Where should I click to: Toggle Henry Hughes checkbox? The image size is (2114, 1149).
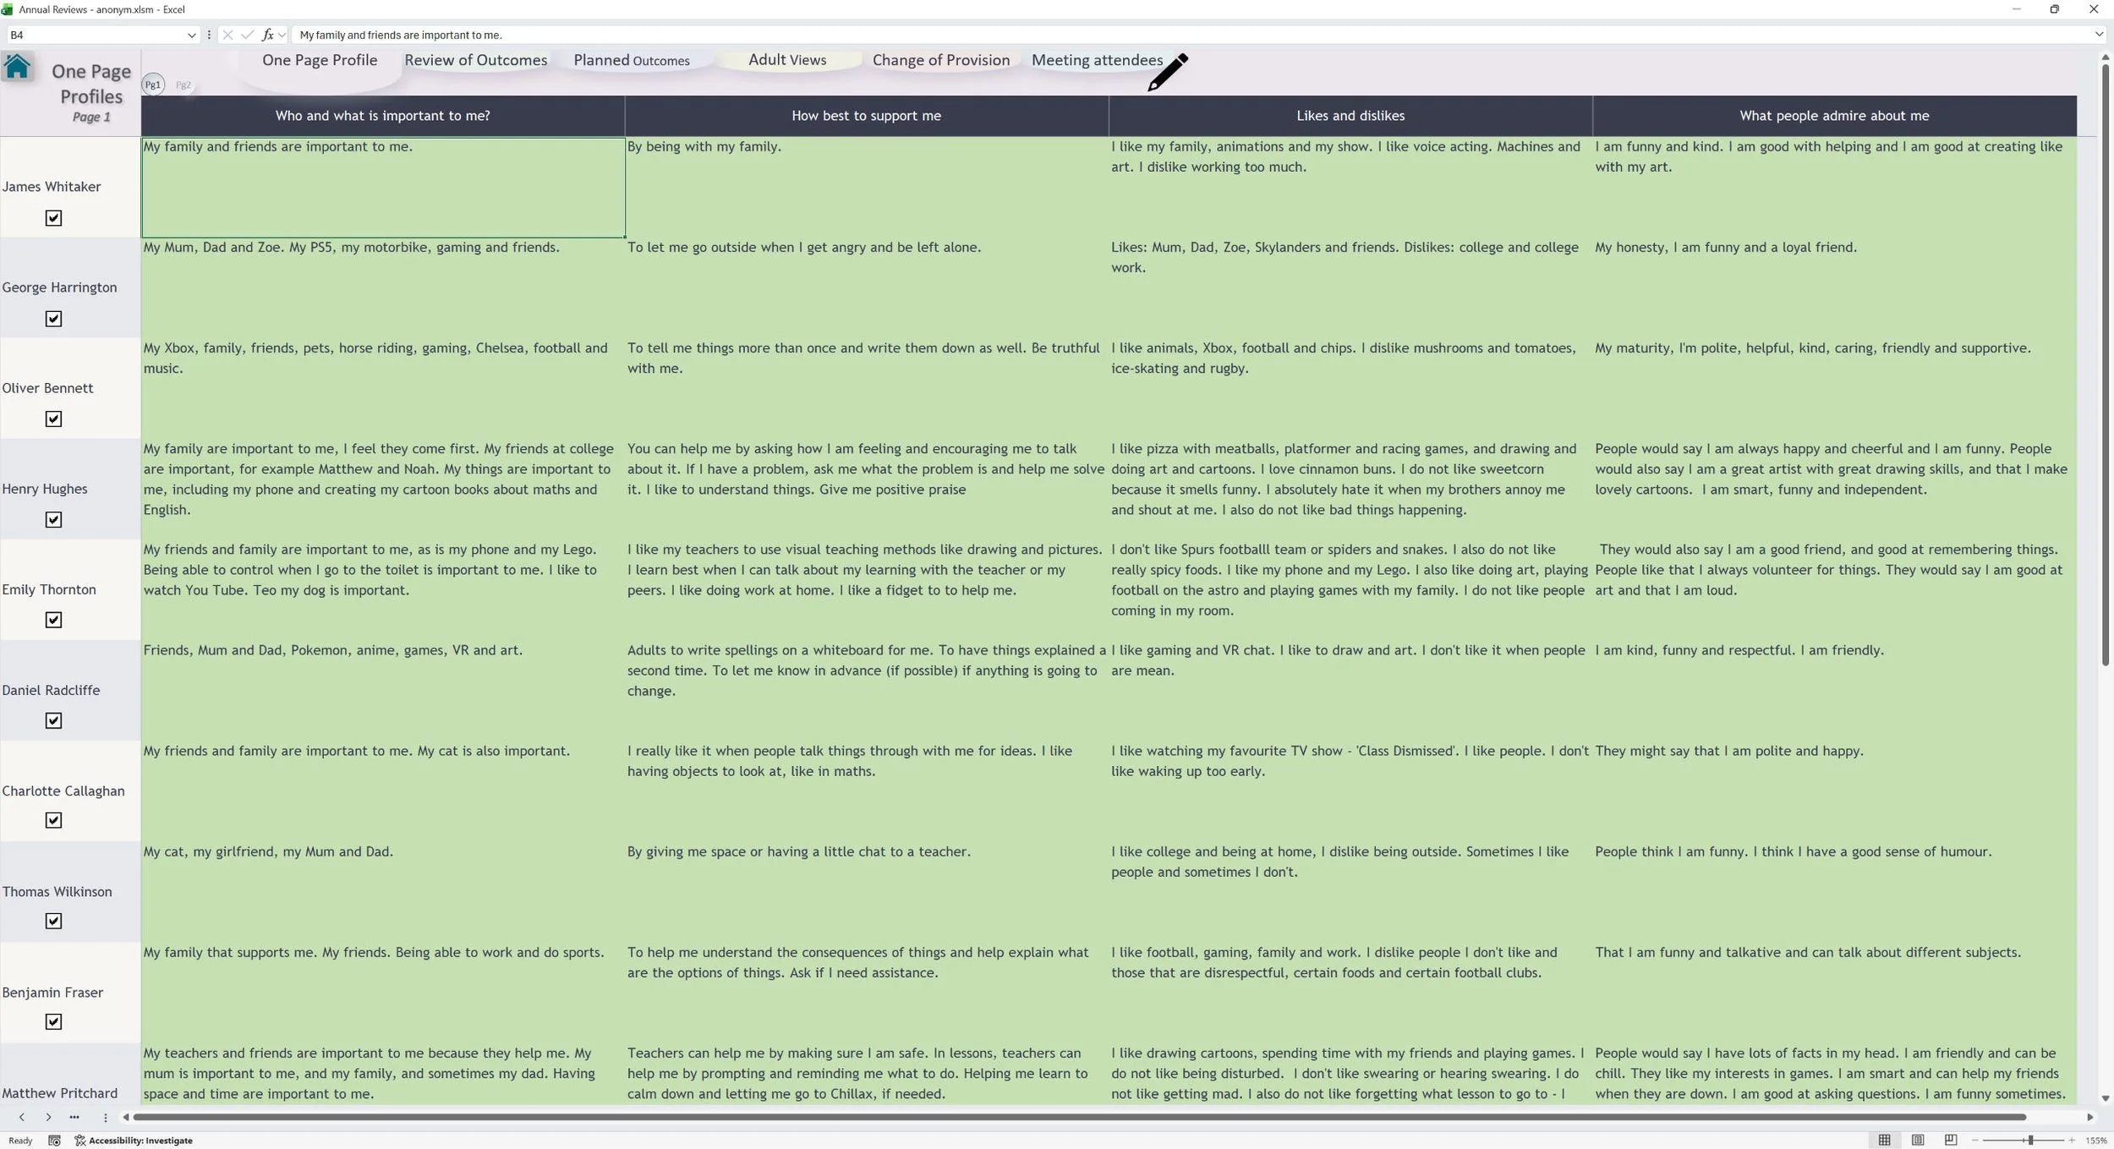[x=53, y=520]
